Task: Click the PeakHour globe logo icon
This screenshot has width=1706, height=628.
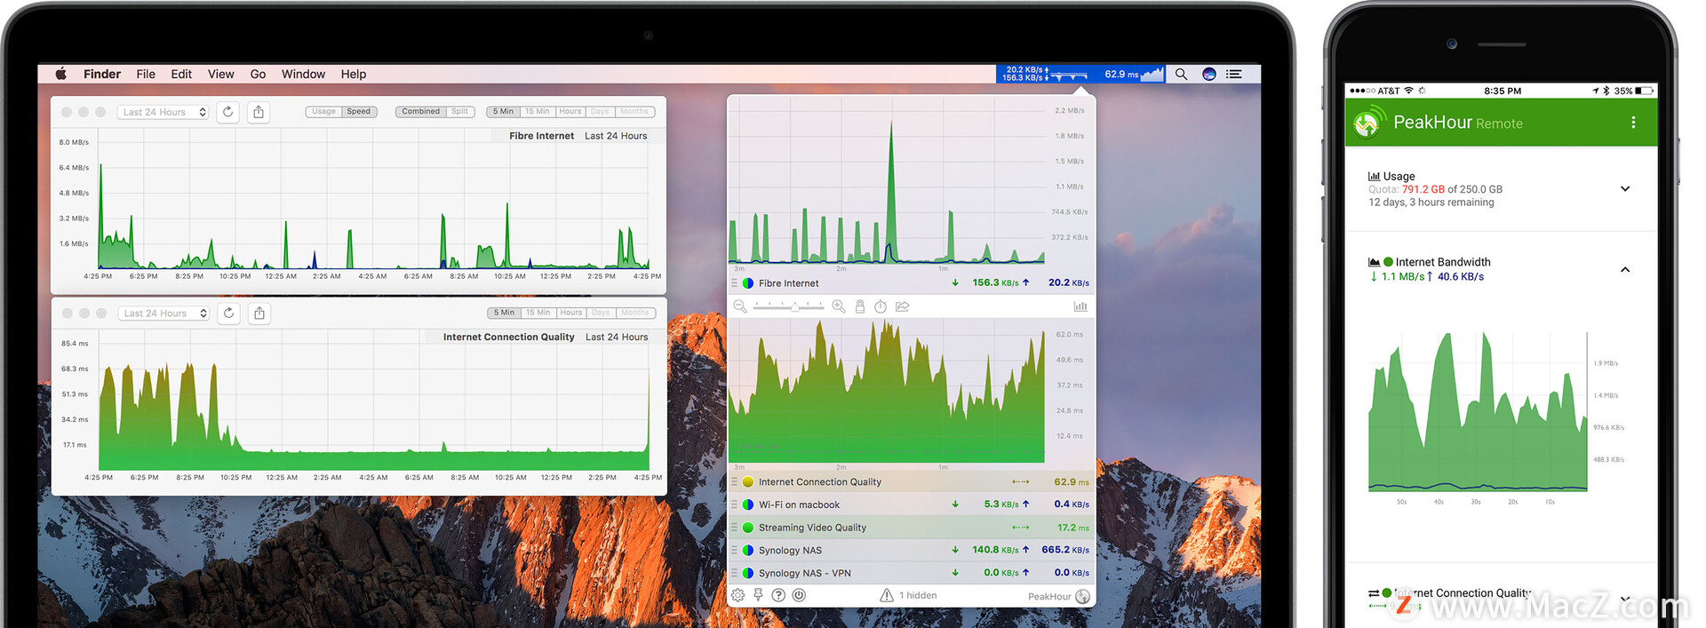Action: click(x=1082, y=596)
